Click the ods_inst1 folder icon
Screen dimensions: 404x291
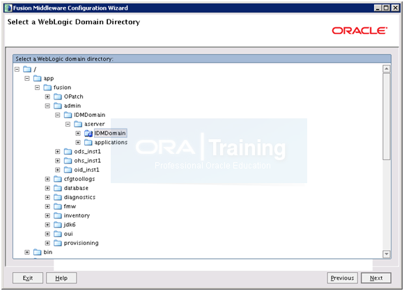click(68, 152)
